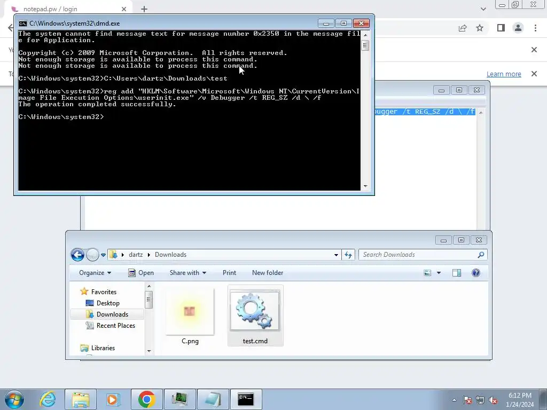
Task: Click the Downloads breadcrumb in the address bar
Action: click(x=170, y=255)
